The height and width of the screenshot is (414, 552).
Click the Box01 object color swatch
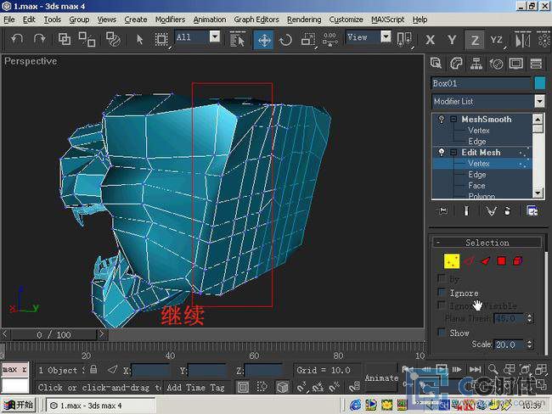539,83
